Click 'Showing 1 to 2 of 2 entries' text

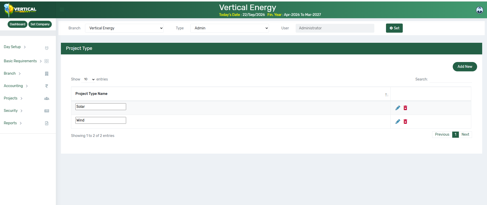[93, 136]
